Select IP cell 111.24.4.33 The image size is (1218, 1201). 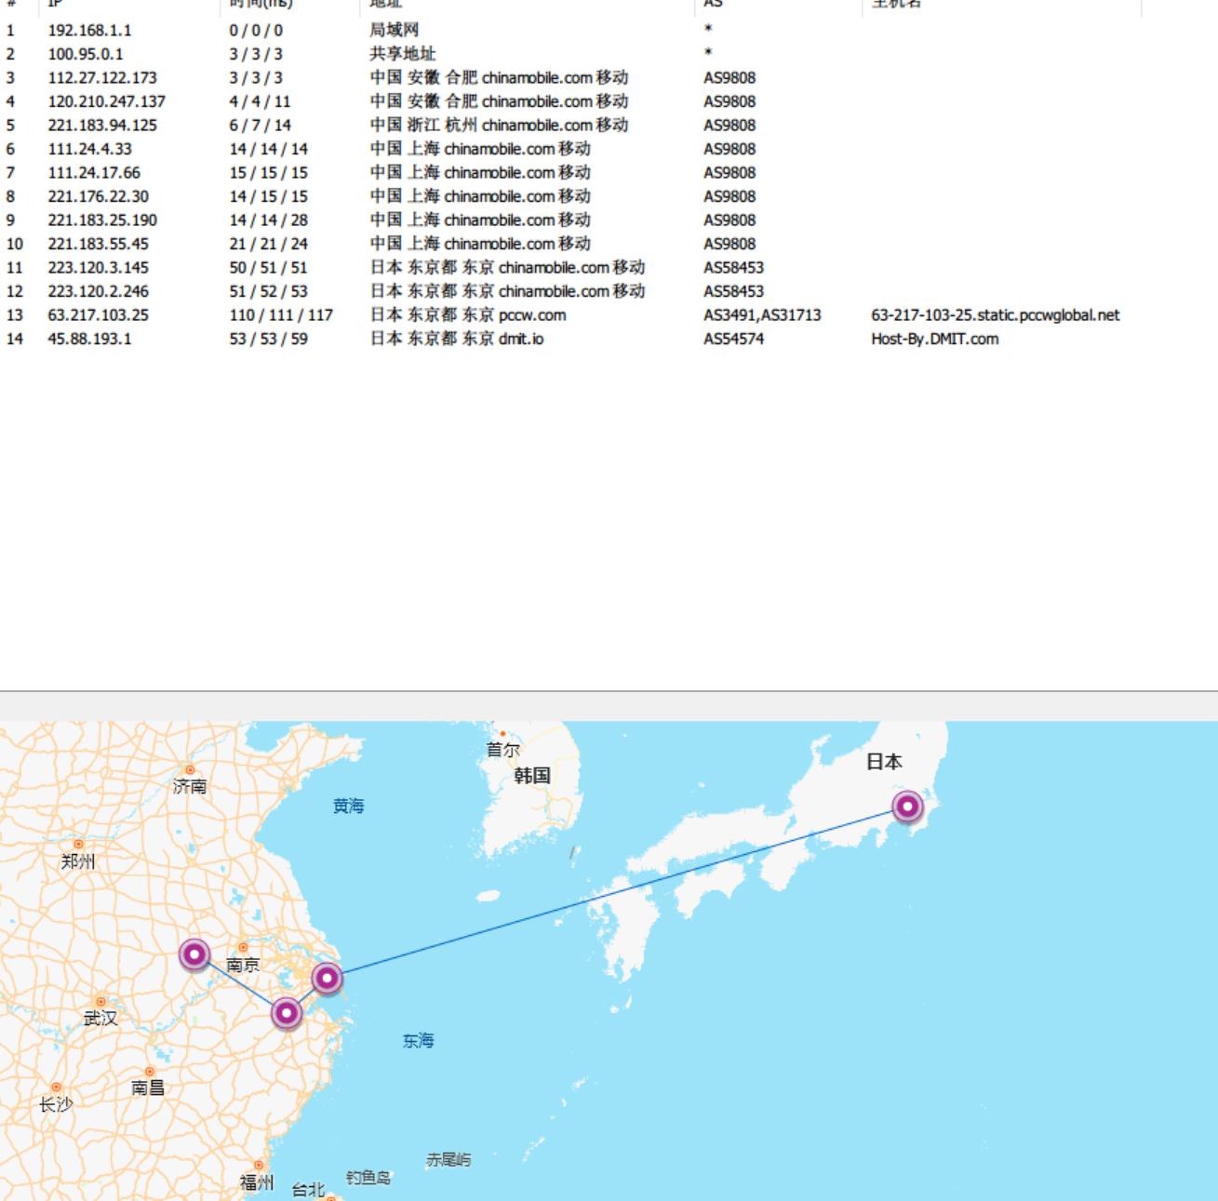(89, 149)
